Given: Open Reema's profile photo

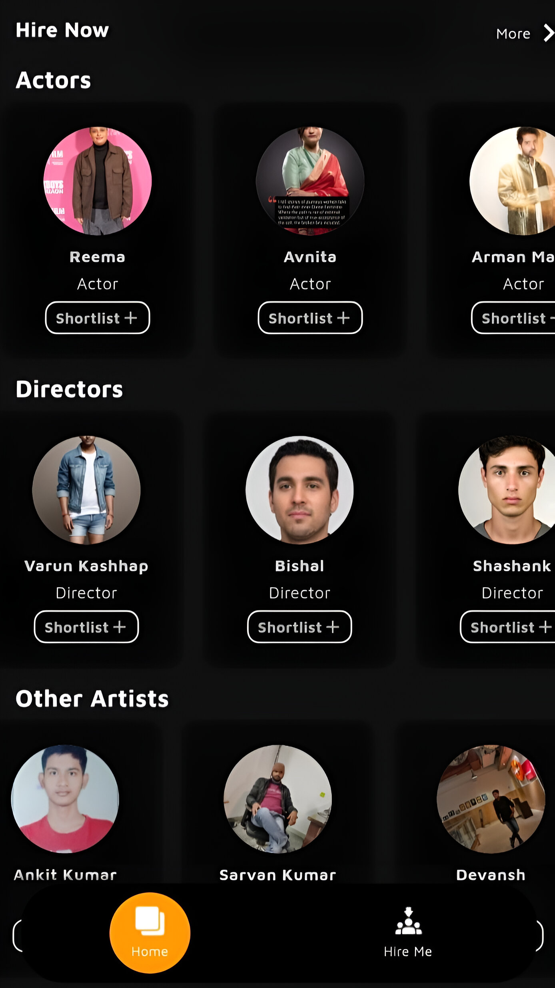Looking at the screenshot, I should tap(98, 181).
